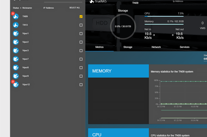Click the Viper12 system icon
This screenshot has height=137, width=207.
tap(16, 84)
